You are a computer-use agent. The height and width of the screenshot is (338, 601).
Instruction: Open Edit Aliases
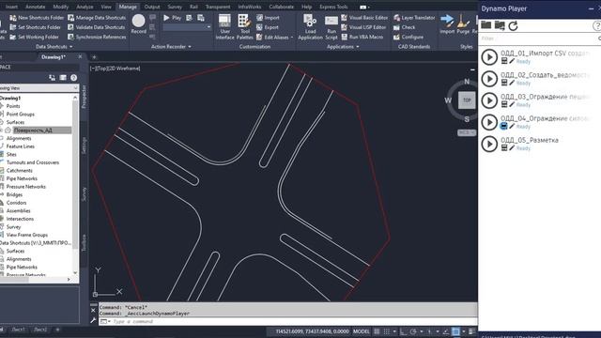pos(272,38)
